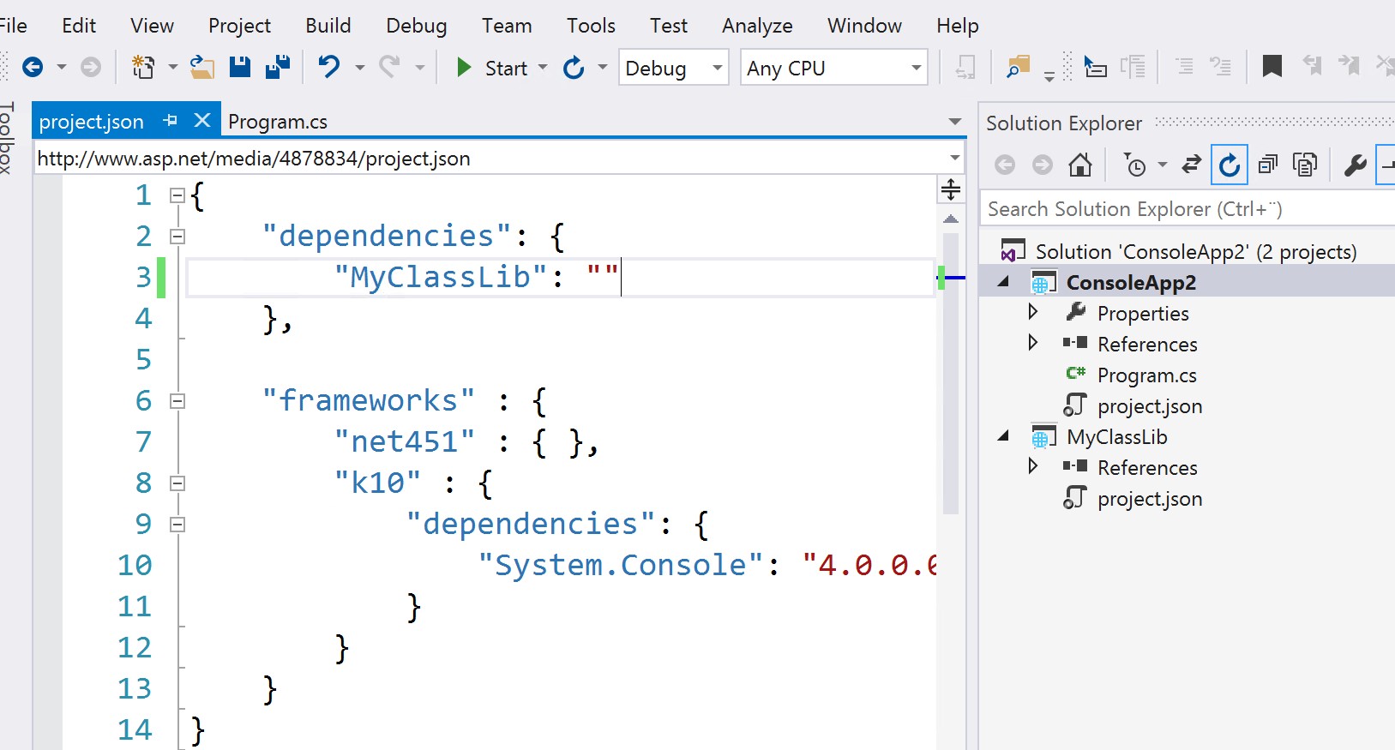Click the Find in Files folder icon
The height and width of the screenshot is (750, 1395).
click(x=1018, y=67)
